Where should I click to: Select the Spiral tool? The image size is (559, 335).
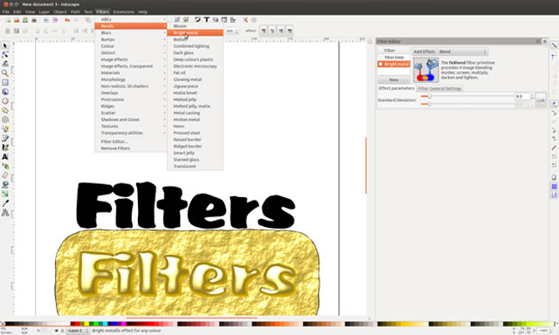click(x=5, y=120)
